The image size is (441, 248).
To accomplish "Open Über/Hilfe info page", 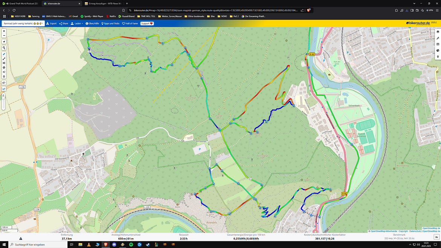I will tap(92, 24).
